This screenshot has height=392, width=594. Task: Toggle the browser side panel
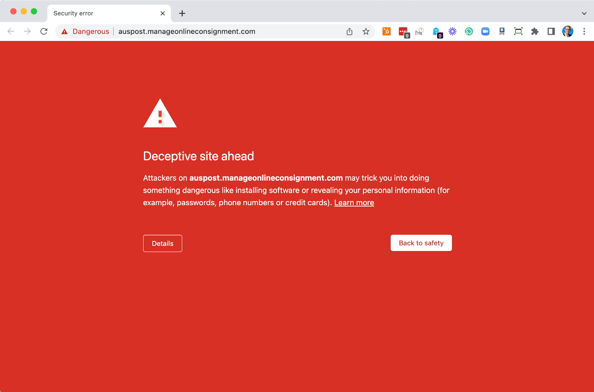tap(551, 31)
